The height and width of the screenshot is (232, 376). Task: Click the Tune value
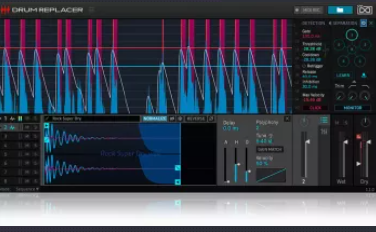point(264,141)
